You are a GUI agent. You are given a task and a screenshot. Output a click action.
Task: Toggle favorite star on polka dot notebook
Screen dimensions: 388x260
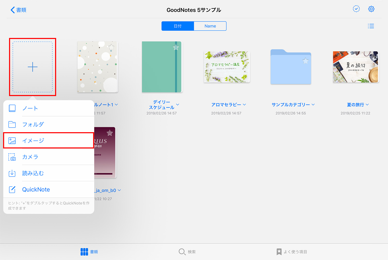click(x=111, y=47)
